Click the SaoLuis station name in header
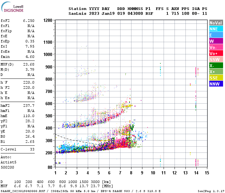Screen dimensions: 225x193 point(77,14)
